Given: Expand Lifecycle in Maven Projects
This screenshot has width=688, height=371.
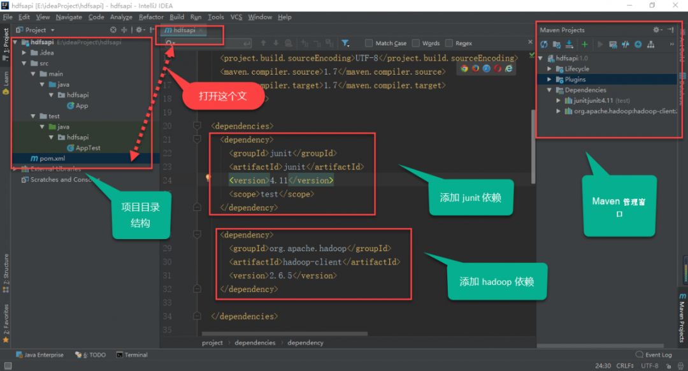Looking at the screenshot, I should 549,69.
